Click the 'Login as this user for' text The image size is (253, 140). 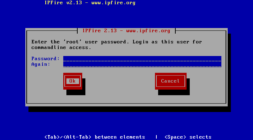tap(167, 42)
